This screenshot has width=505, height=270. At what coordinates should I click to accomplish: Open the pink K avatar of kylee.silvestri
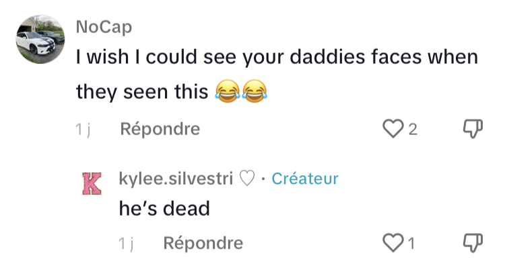pos(92,183)
